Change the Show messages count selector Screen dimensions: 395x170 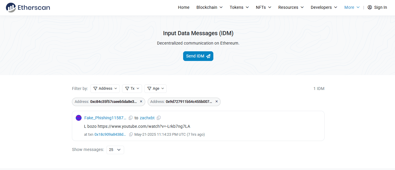click(x=115, y=150)
